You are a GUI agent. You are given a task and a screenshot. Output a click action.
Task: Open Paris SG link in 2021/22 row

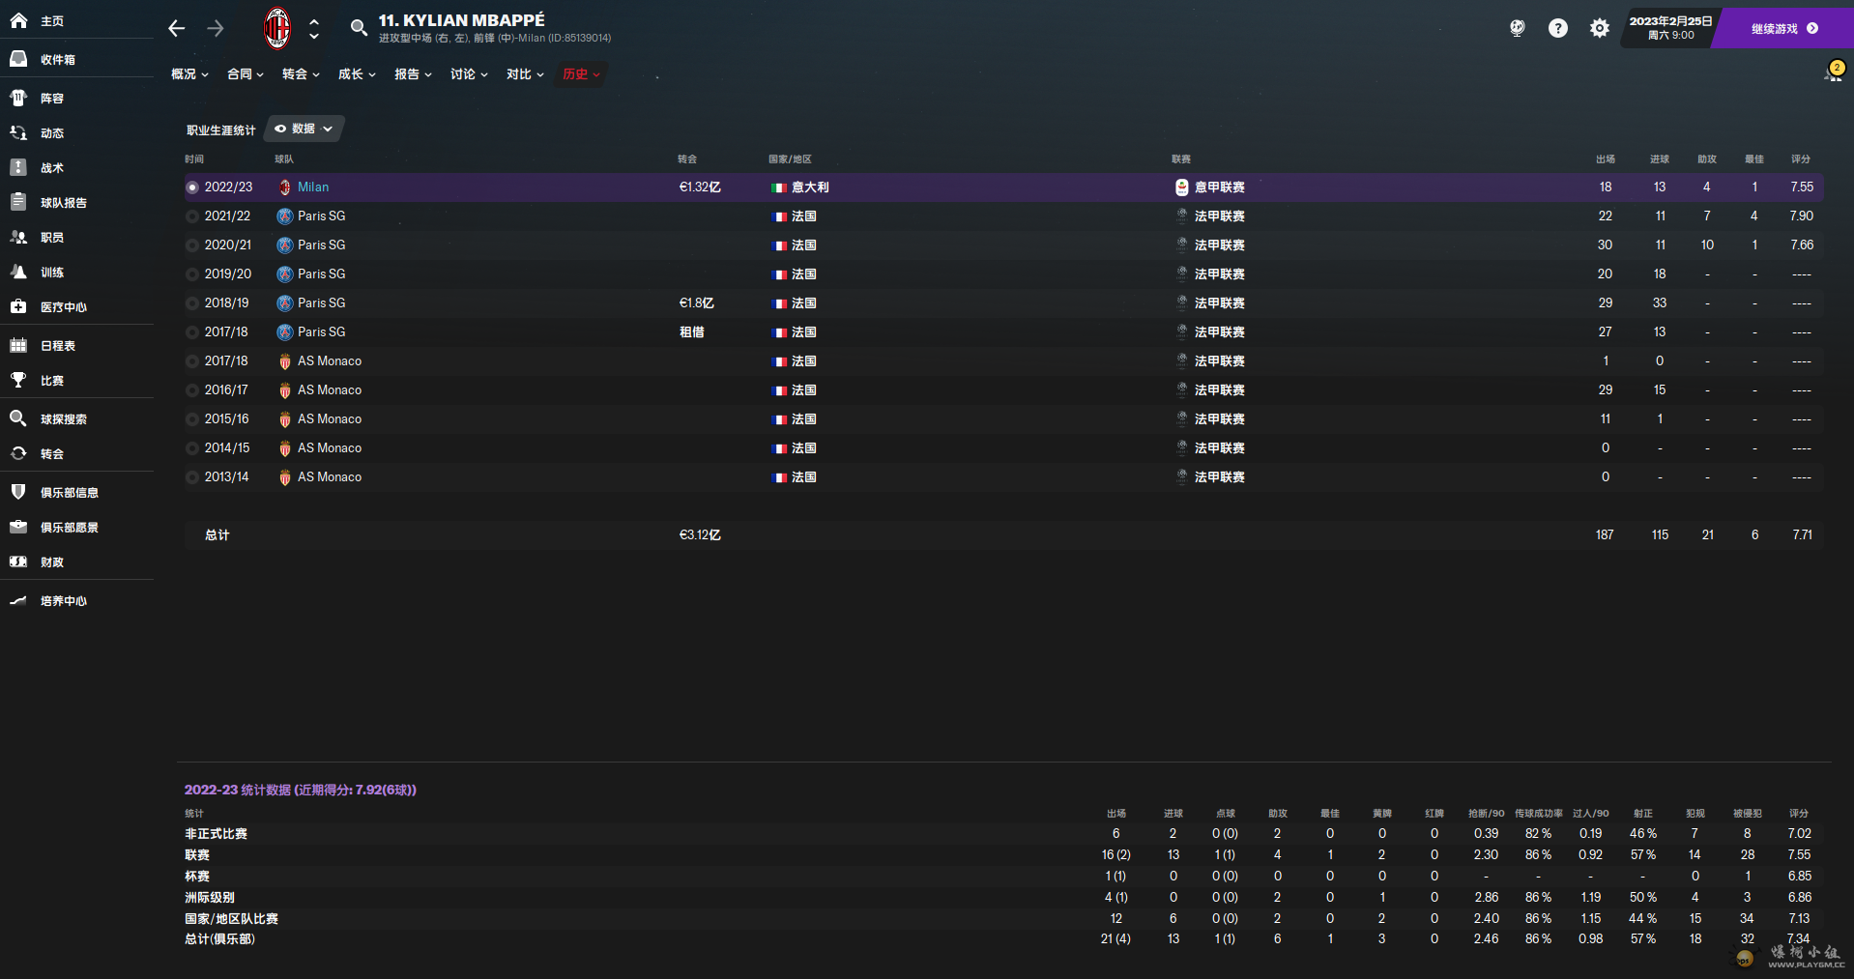[x=321, y=216]
